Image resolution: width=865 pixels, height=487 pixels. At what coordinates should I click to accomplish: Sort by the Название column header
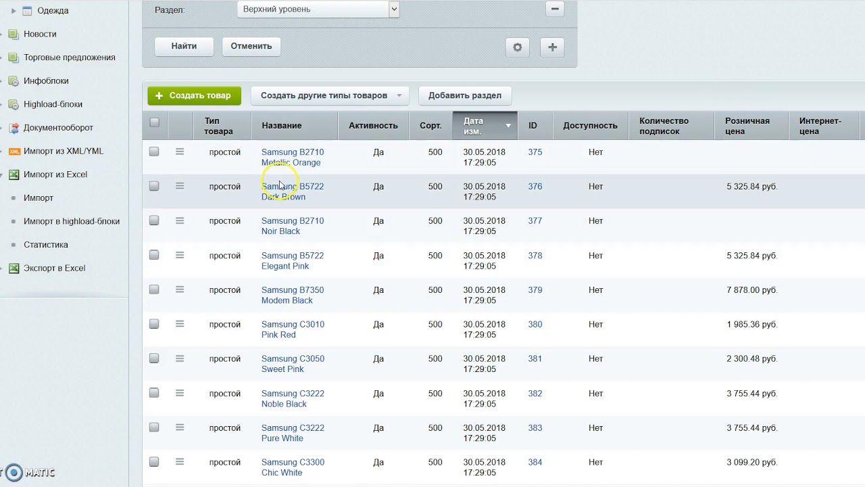pyautogui.click(x=295, y=126)
